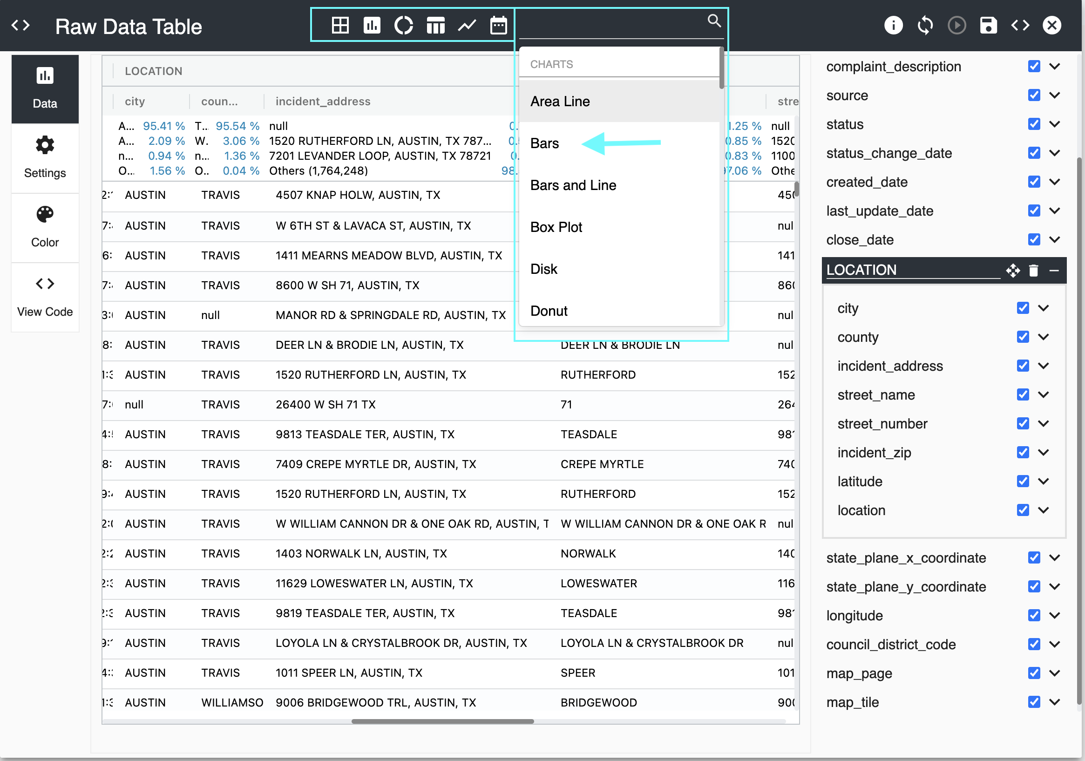This screenshot has height=761, width=1085.
Task: Save using the floppy disk icon
Action: point(988,25)
